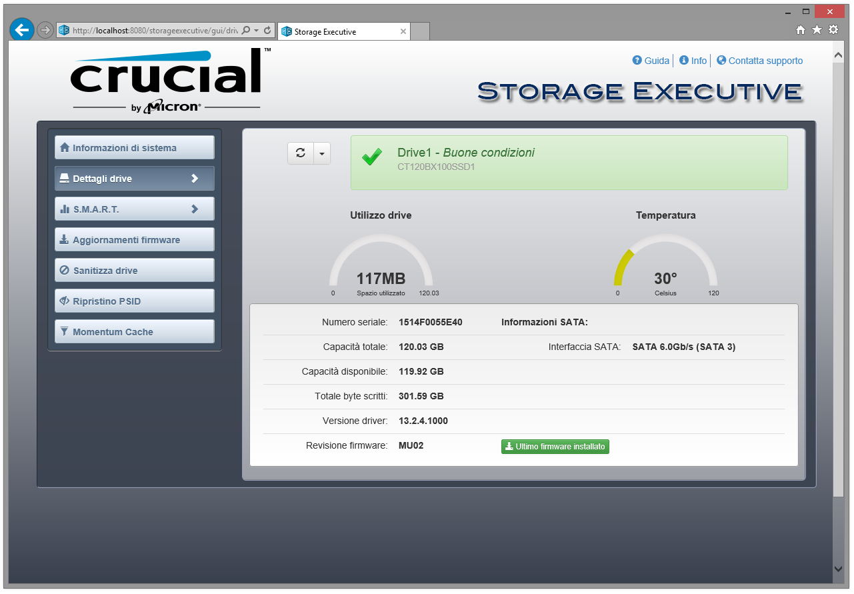Open Informazioni di sistema page
Viewport: 854px width, 594px height.
coord(135,148)
